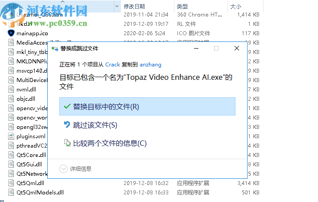Select opengl32sw file icon
318x202 pixels.
[11, 127]
